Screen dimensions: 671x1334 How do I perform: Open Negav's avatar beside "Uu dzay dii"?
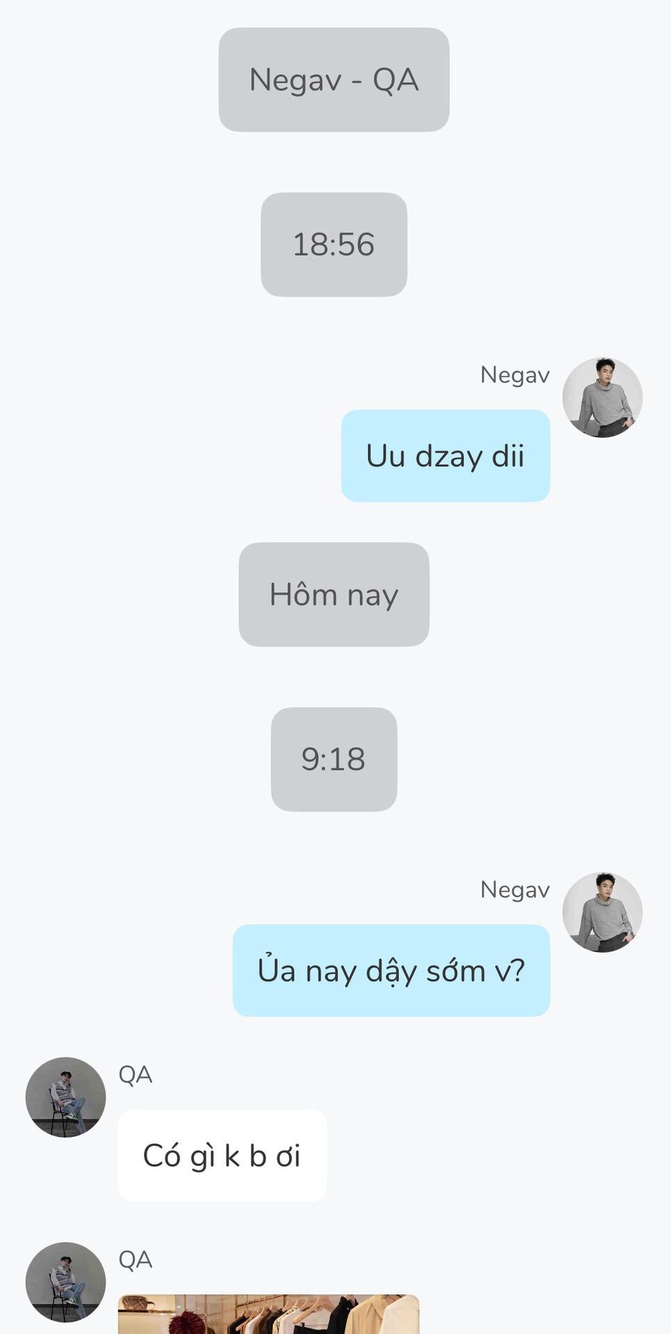point(602,397)
